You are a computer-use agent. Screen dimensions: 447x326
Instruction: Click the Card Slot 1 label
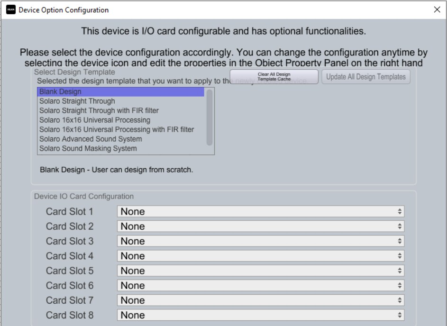pos(70,211)
